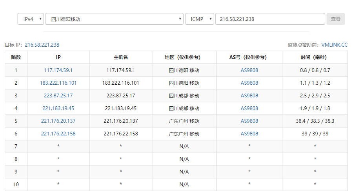Open AS9808 link in hop 3 row

point(249,96)
